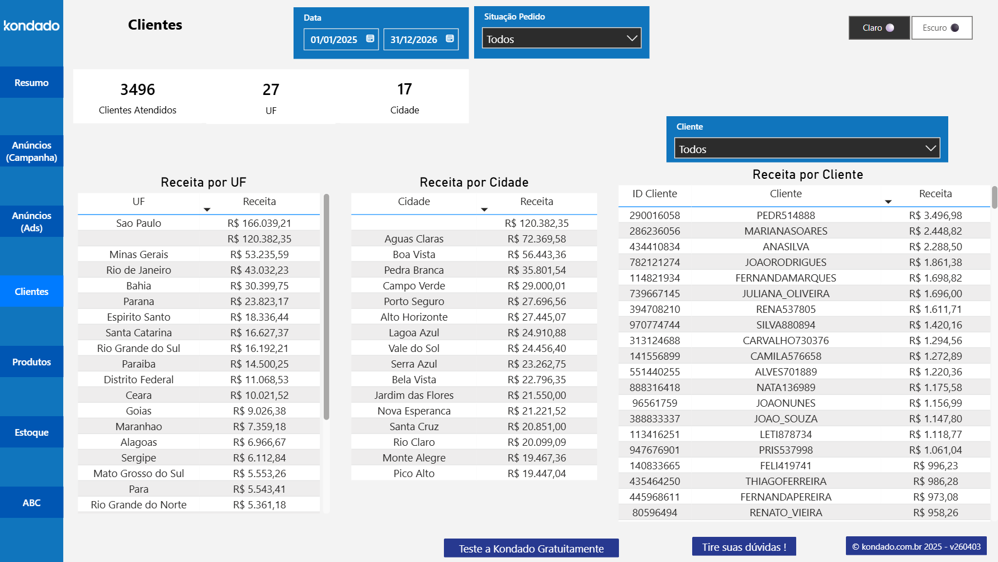The height and width of the screenshot is (562, 998).
Task: Navigate to the Estoque section
Action: 31,432
